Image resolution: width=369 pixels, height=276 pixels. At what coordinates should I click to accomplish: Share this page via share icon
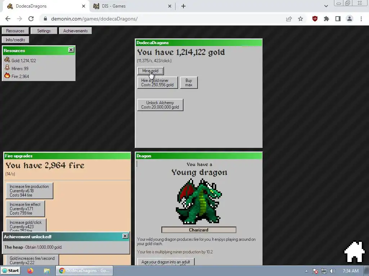(289, 19)
